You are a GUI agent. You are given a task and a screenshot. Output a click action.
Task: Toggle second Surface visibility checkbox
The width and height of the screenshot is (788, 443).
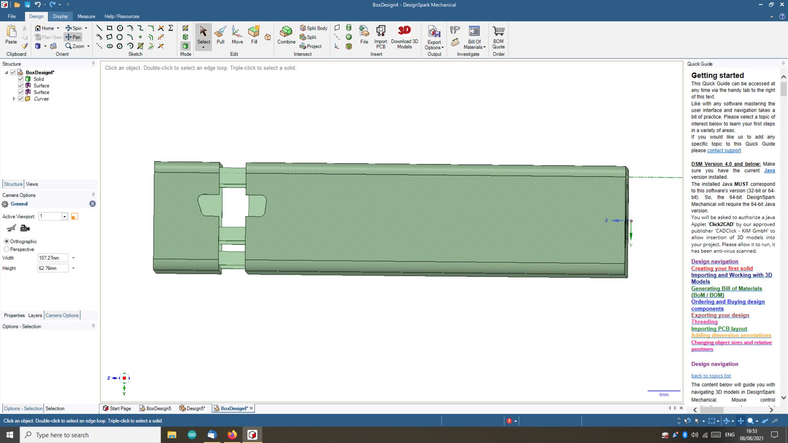click(x=20, y=92)
